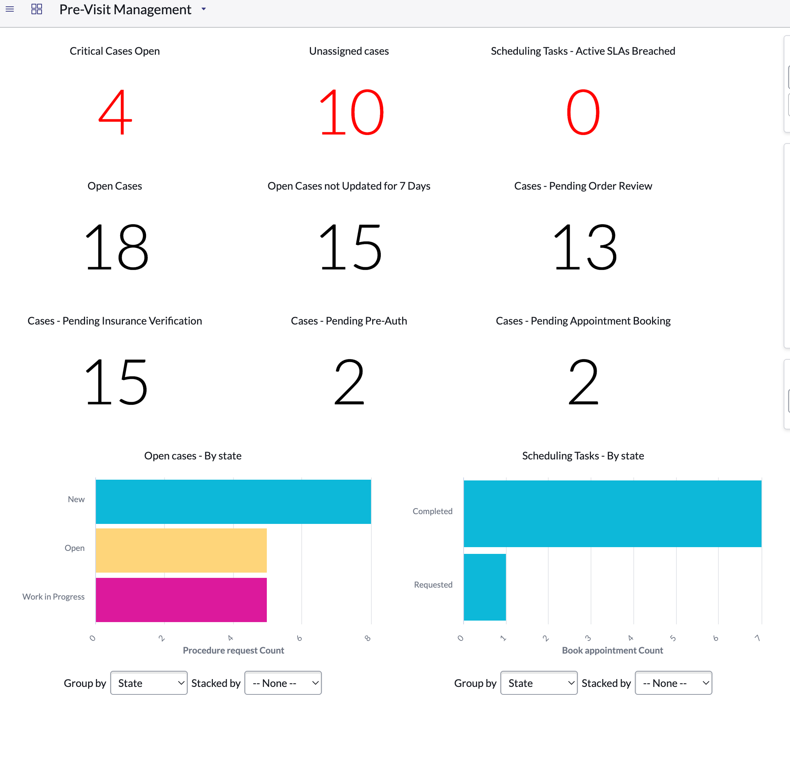Screen dimensions: 790x760
Task: Click the yellow Open state bar
Action: pyautogui.click(x=181, y=551)
